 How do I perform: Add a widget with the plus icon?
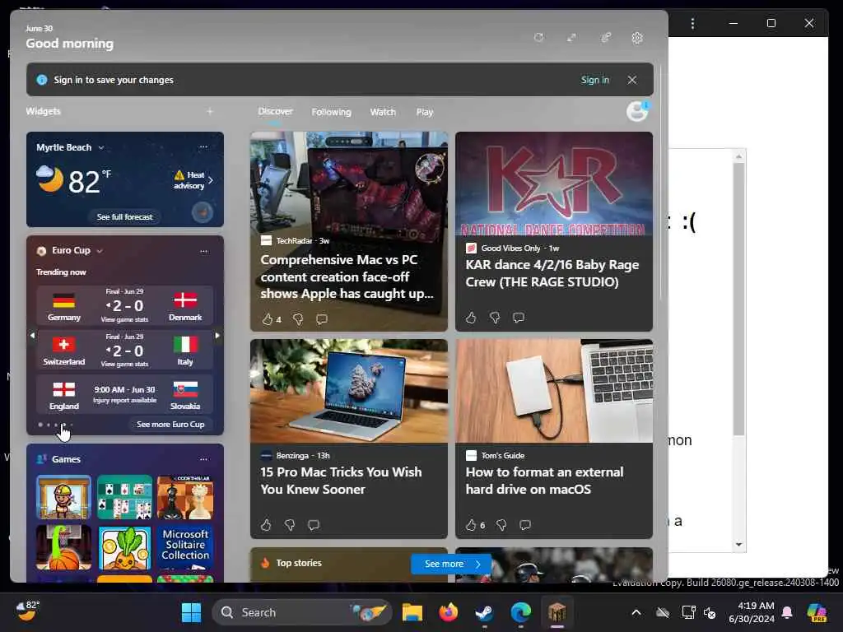210,111
